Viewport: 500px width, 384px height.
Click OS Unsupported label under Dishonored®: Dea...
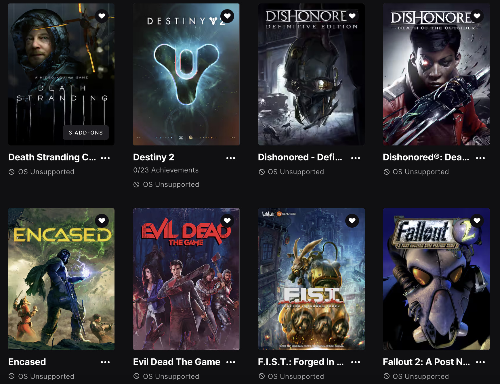421,172
